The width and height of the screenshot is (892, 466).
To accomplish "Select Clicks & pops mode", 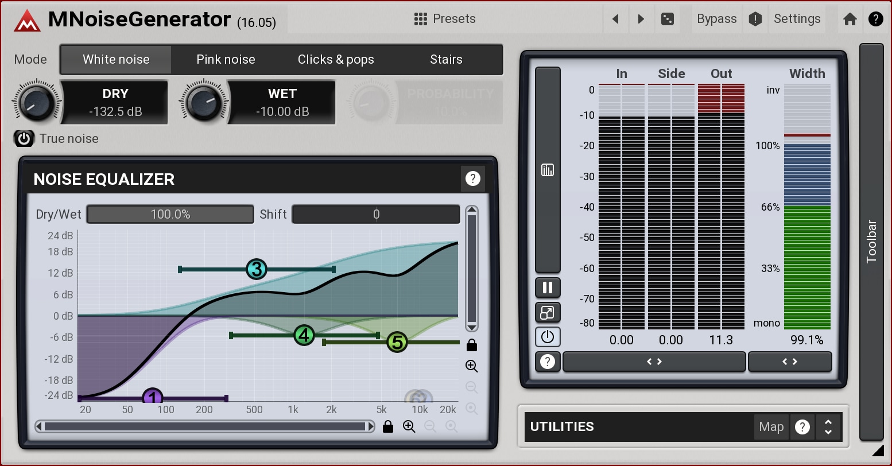I will pyautogui.click(x=336, y=60).
